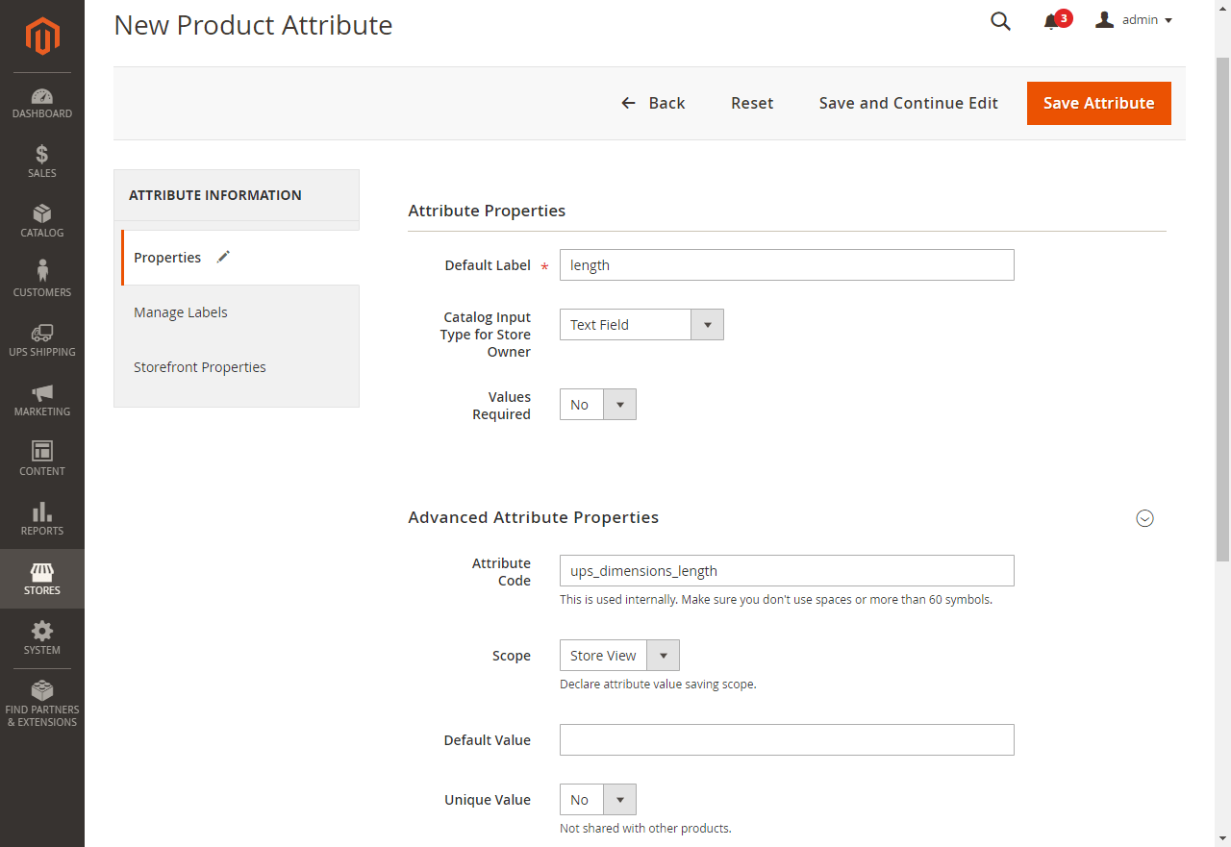The image size is (1231, 847).
Task: Click the pencil icon beside Properties
Action: click(222, 257)
